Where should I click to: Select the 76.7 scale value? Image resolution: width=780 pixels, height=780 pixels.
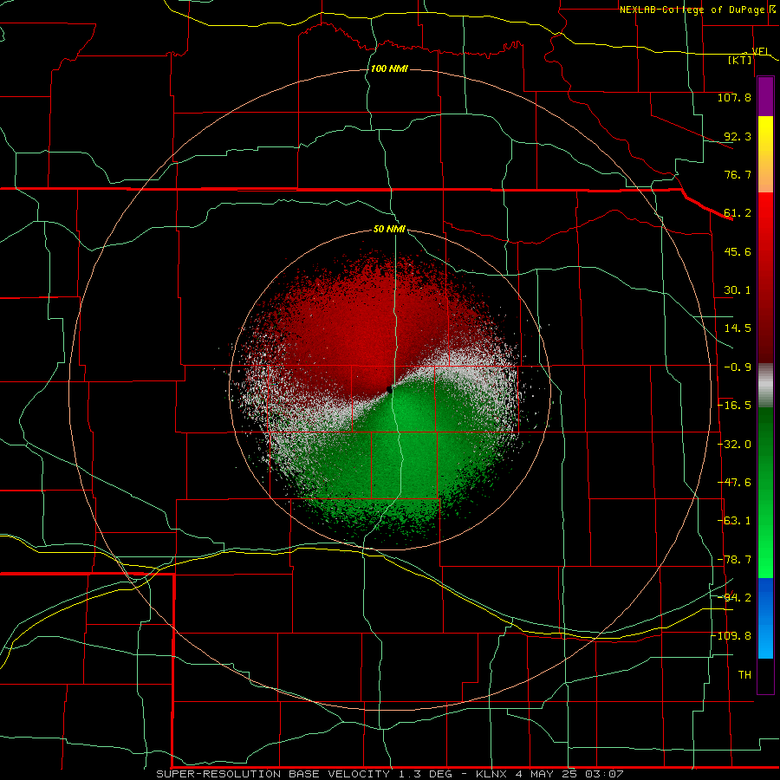[738, 174]
